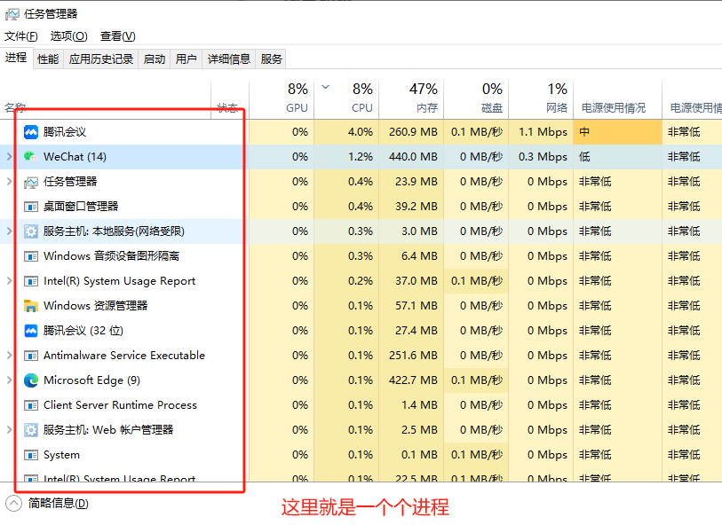Expand the WeChat (14) process group
Screen dimensions: 722x525
click(x=9, y=157)
